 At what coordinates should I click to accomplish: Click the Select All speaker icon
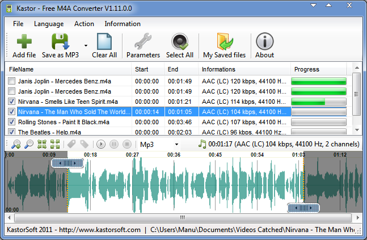pos(180,41)
